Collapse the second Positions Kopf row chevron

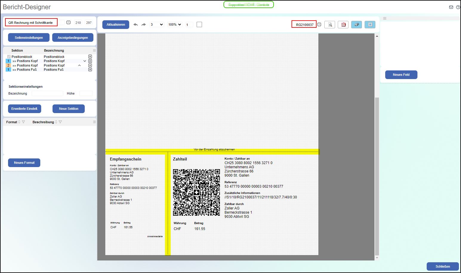(x=79, y=65)
